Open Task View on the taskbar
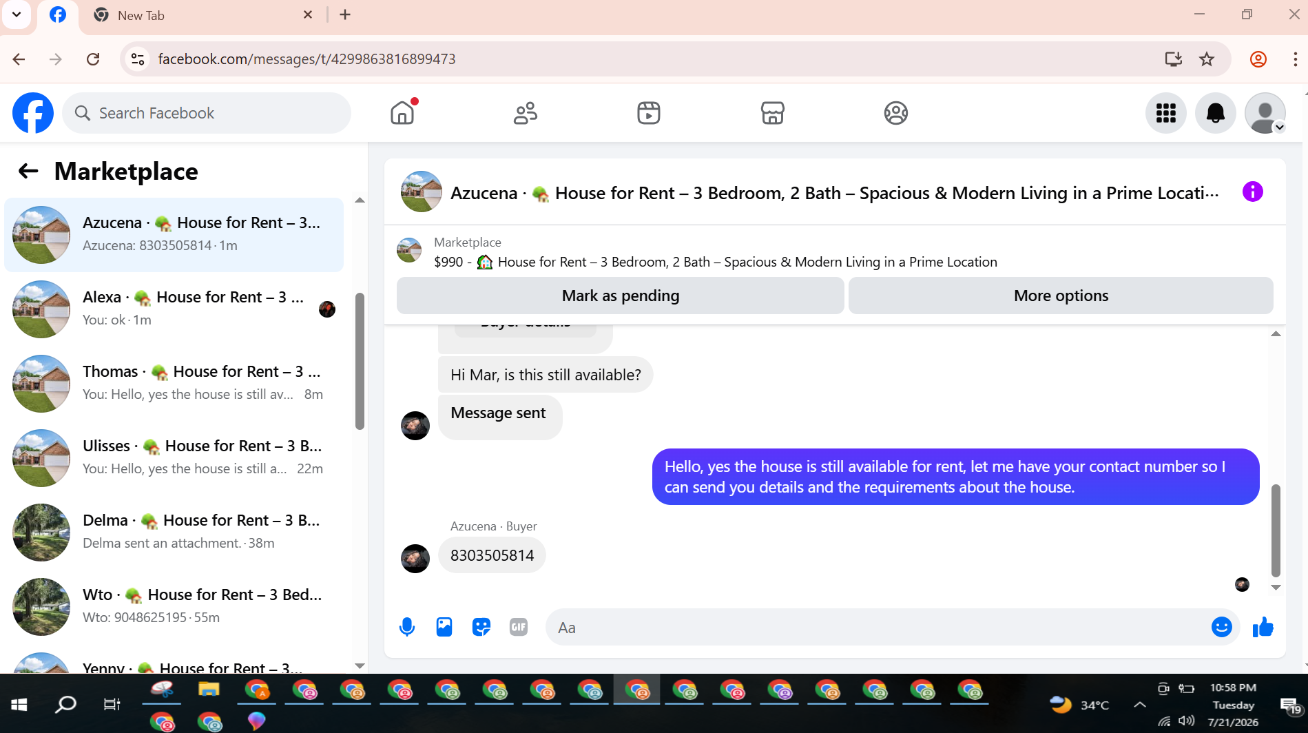 pyautogui.click(x=112, y=704)
